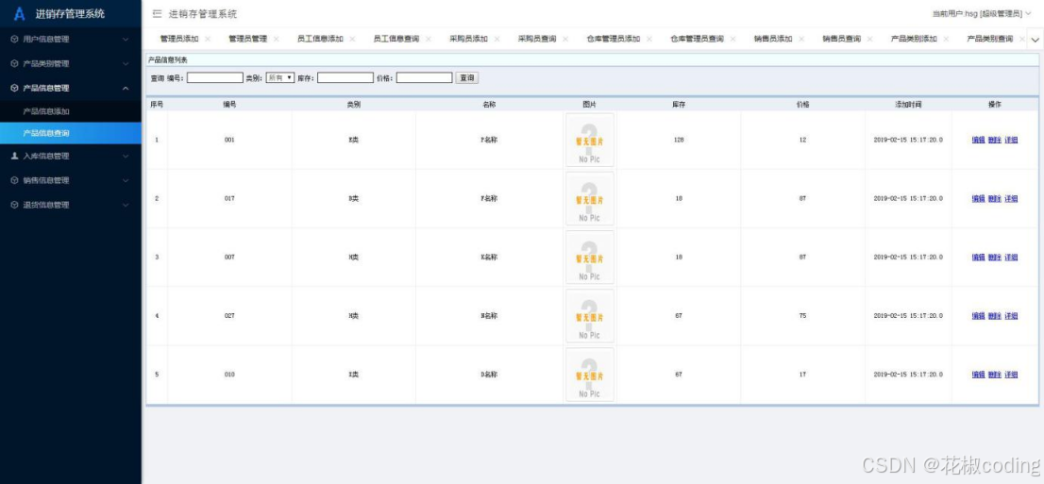The width and height of the screenshot is (1044, 484).
Task: Click the cube icon beside 销售信息管理
Action: click(15, 180)
